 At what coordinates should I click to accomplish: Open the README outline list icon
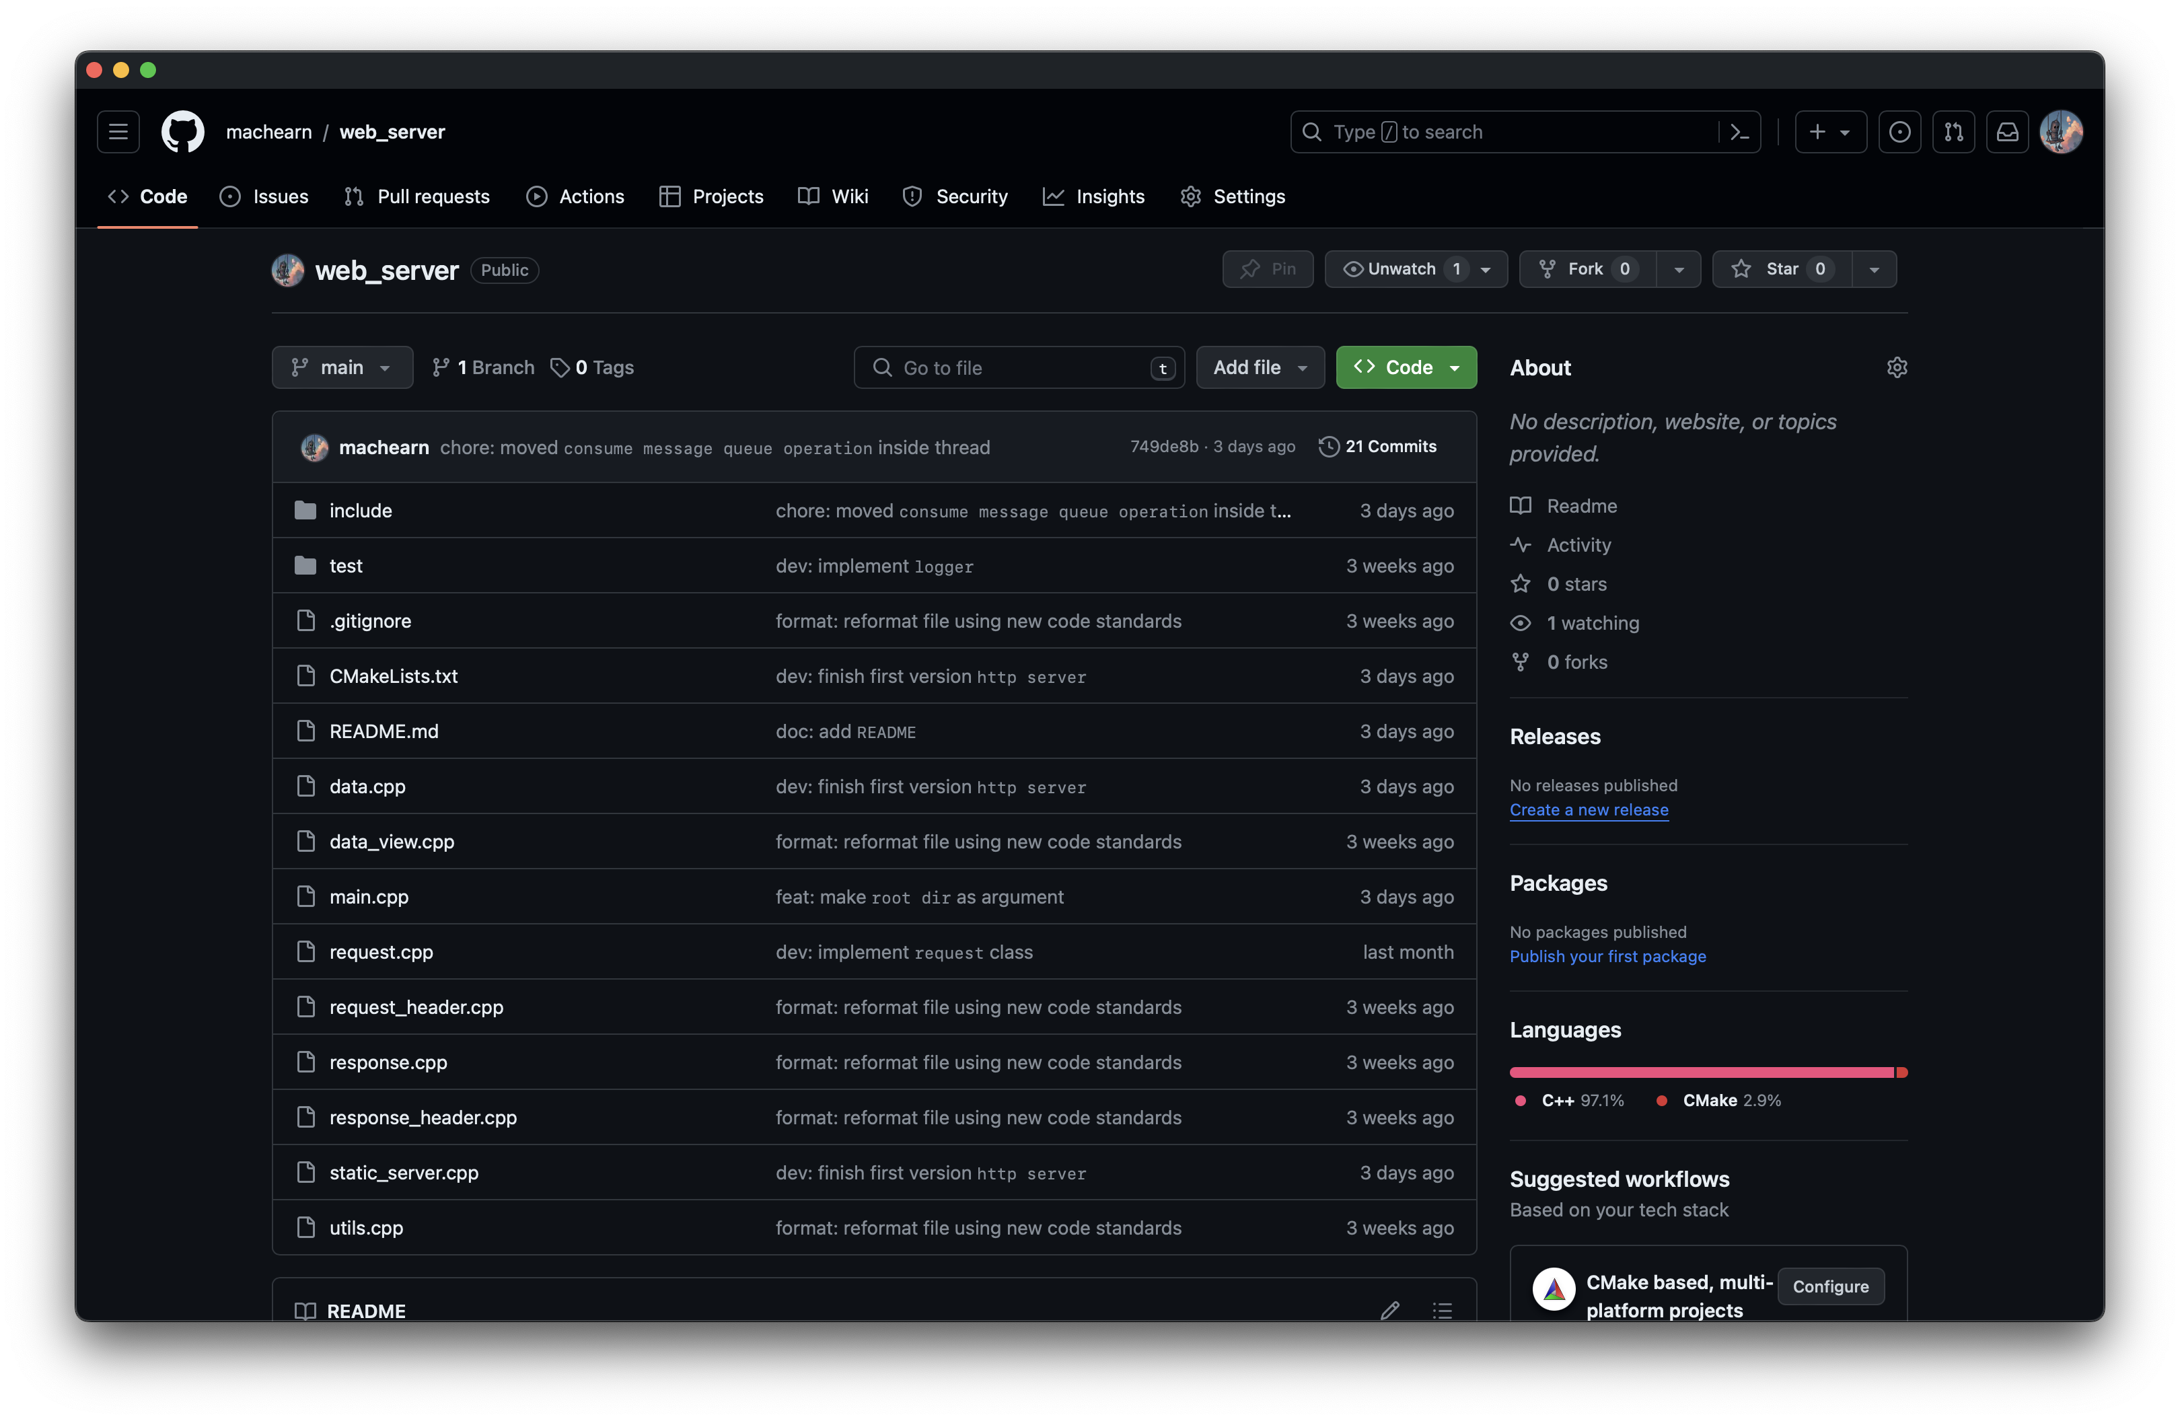(x=1443, y=1310)
